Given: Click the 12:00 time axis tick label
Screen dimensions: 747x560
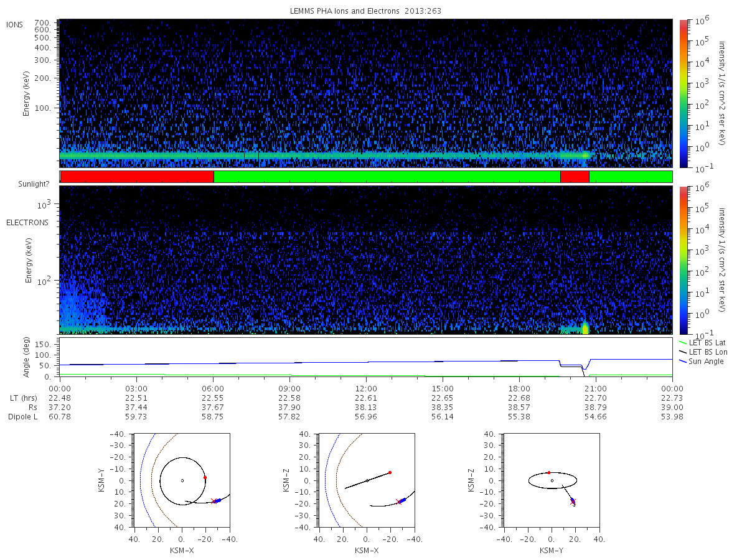Looking at the screenshot, I should 366,388.
